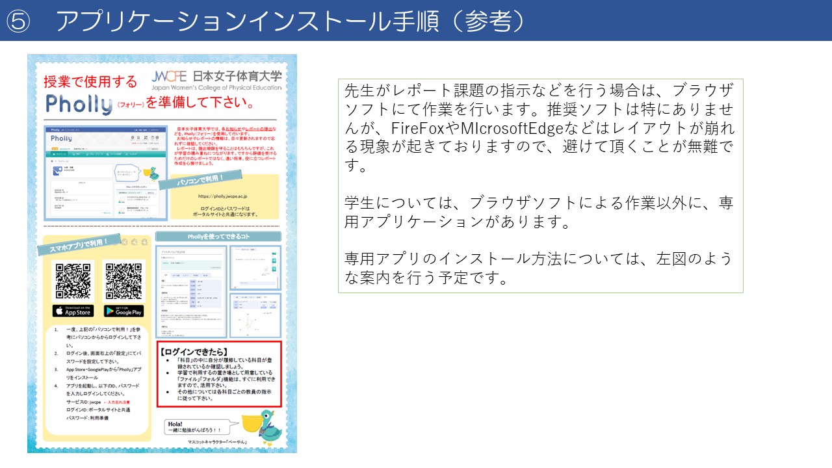Click the Hola! speech bubble
Screen dimensions: 832x468
pyautogui.click(x=199, y=427)
